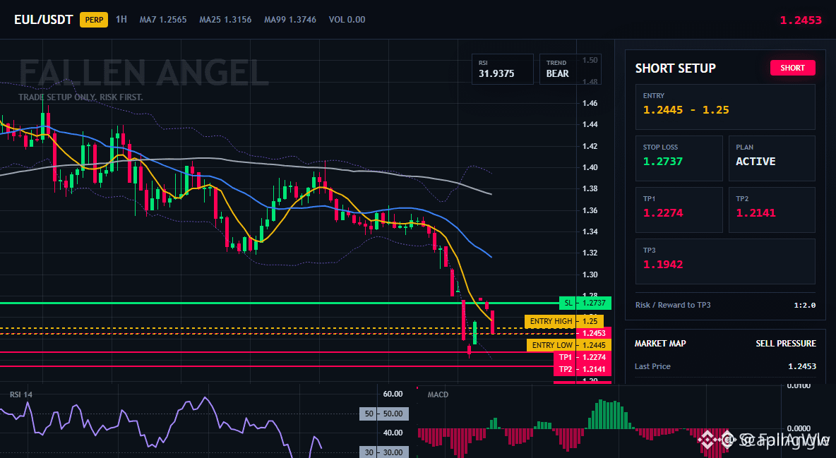
Task: Click the Last Price row label
Action: click(x=652, y=366)
